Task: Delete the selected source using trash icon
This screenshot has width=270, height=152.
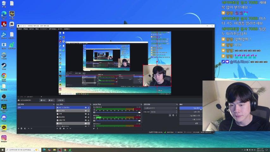Action: (x=60, y=129)
